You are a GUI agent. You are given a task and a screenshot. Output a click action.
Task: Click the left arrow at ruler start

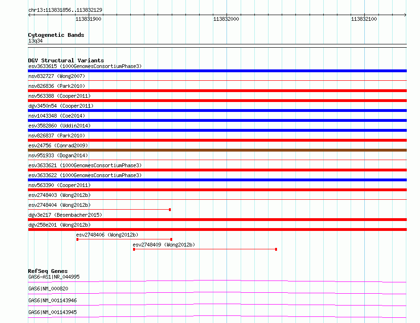tap(29, 15)
